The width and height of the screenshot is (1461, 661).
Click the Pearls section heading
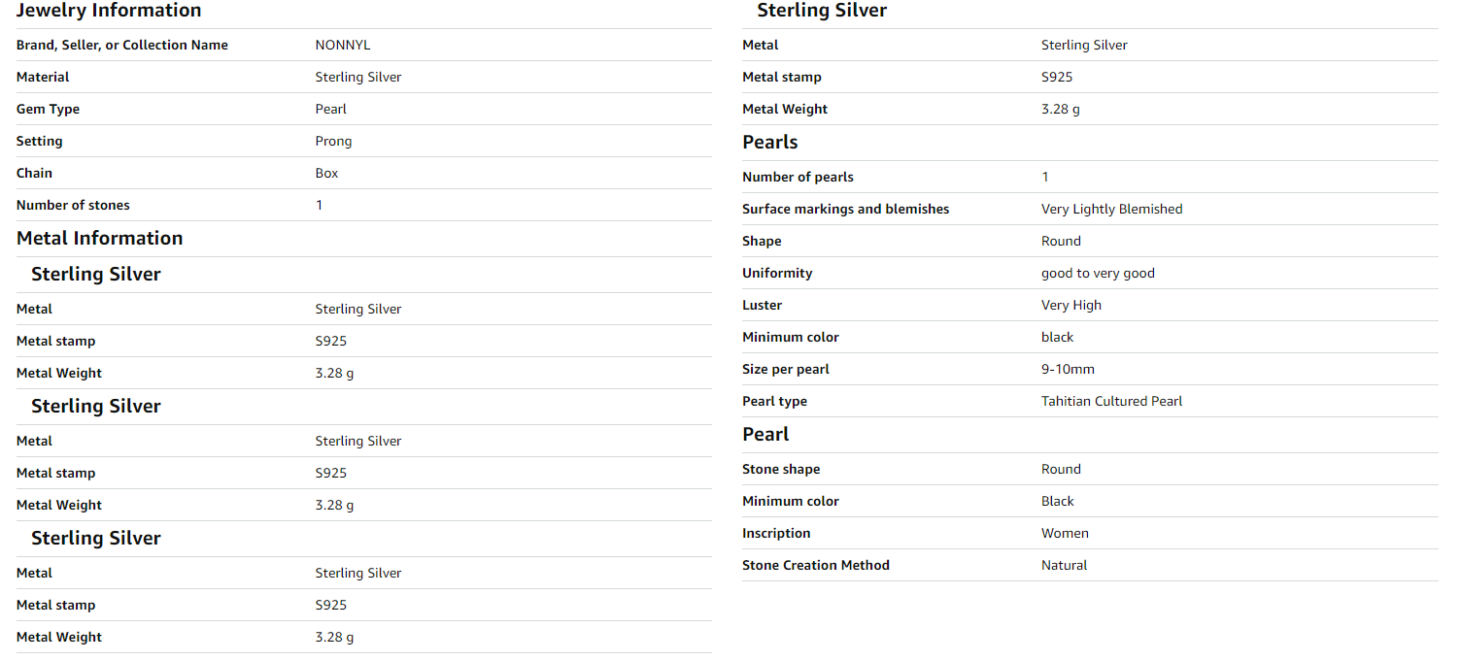point(769,142)
